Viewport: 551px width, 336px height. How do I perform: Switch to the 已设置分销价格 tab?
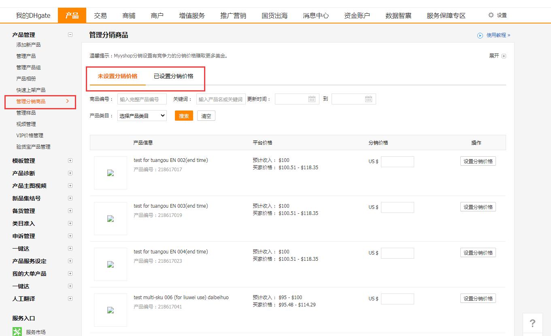174,76
